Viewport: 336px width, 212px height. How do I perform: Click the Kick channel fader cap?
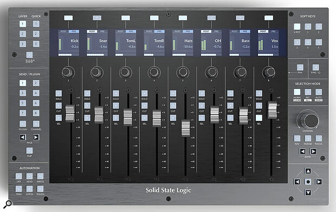(70, 113)
